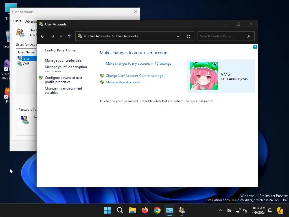Refresh the Control Panel page
The width and height of the screenshot is (289, 217).
(x=188, y=36)
